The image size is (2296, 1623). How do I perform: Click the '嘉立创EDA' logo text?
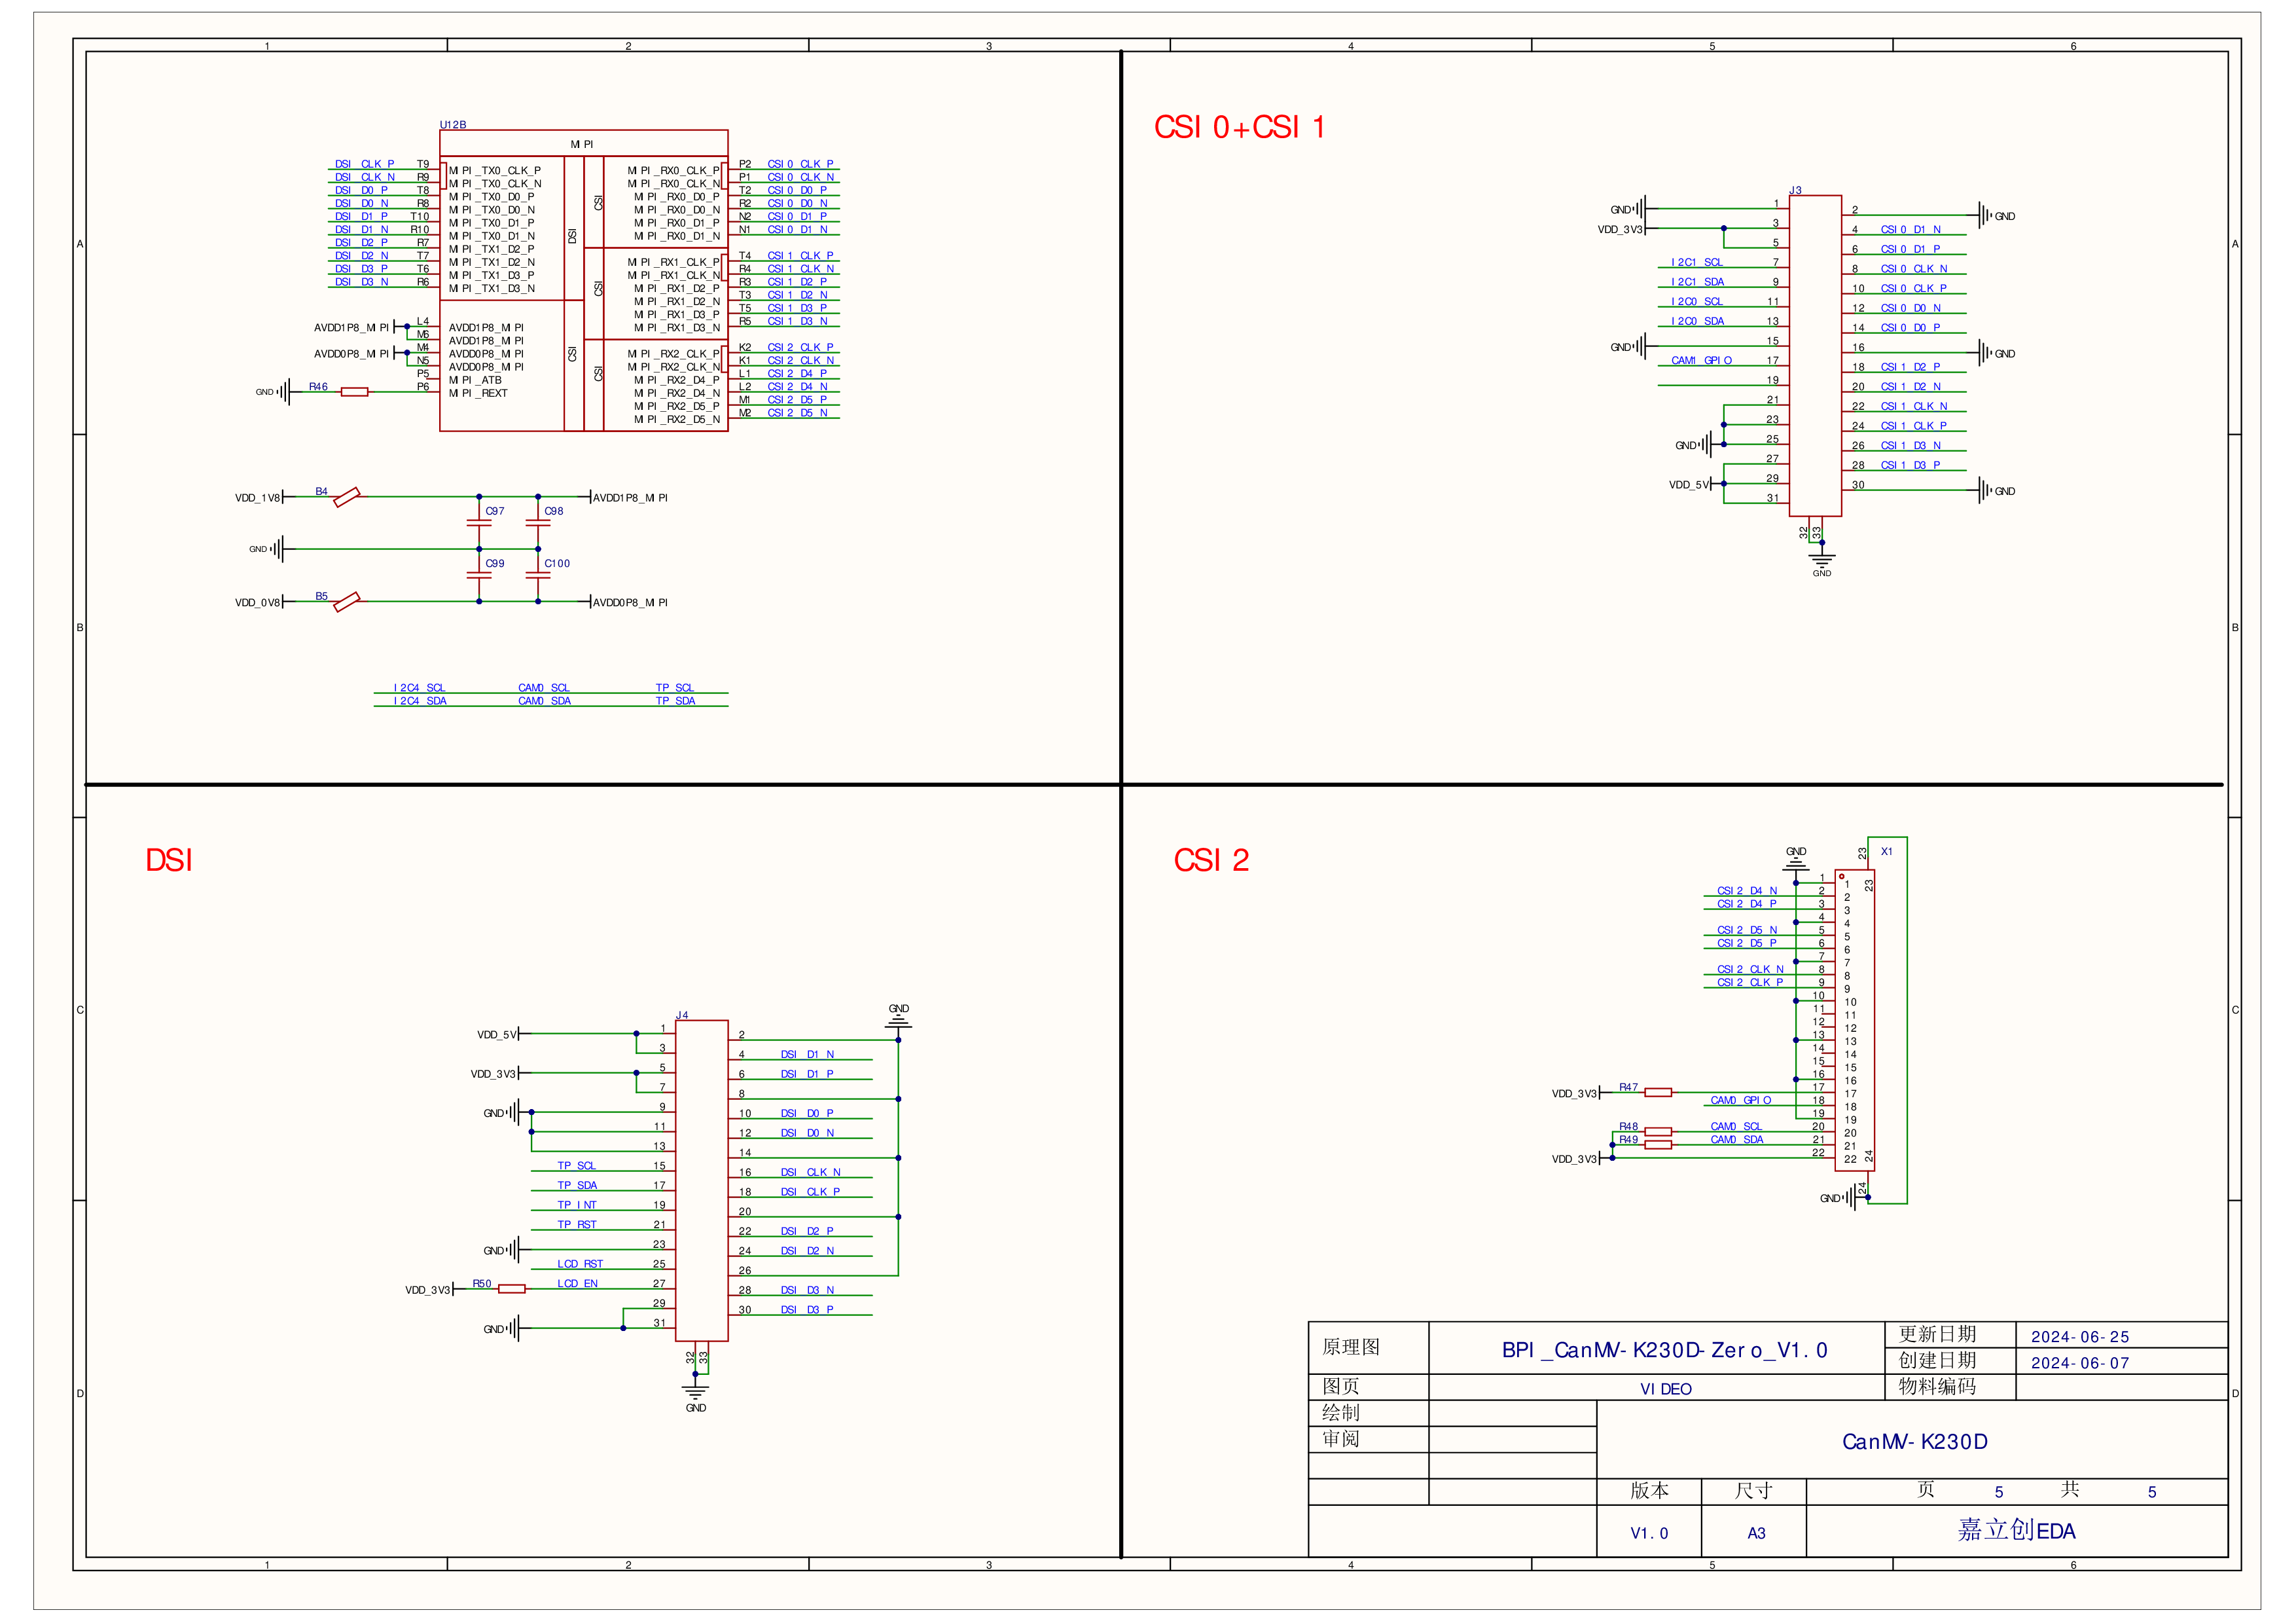click(2016, 1530)
